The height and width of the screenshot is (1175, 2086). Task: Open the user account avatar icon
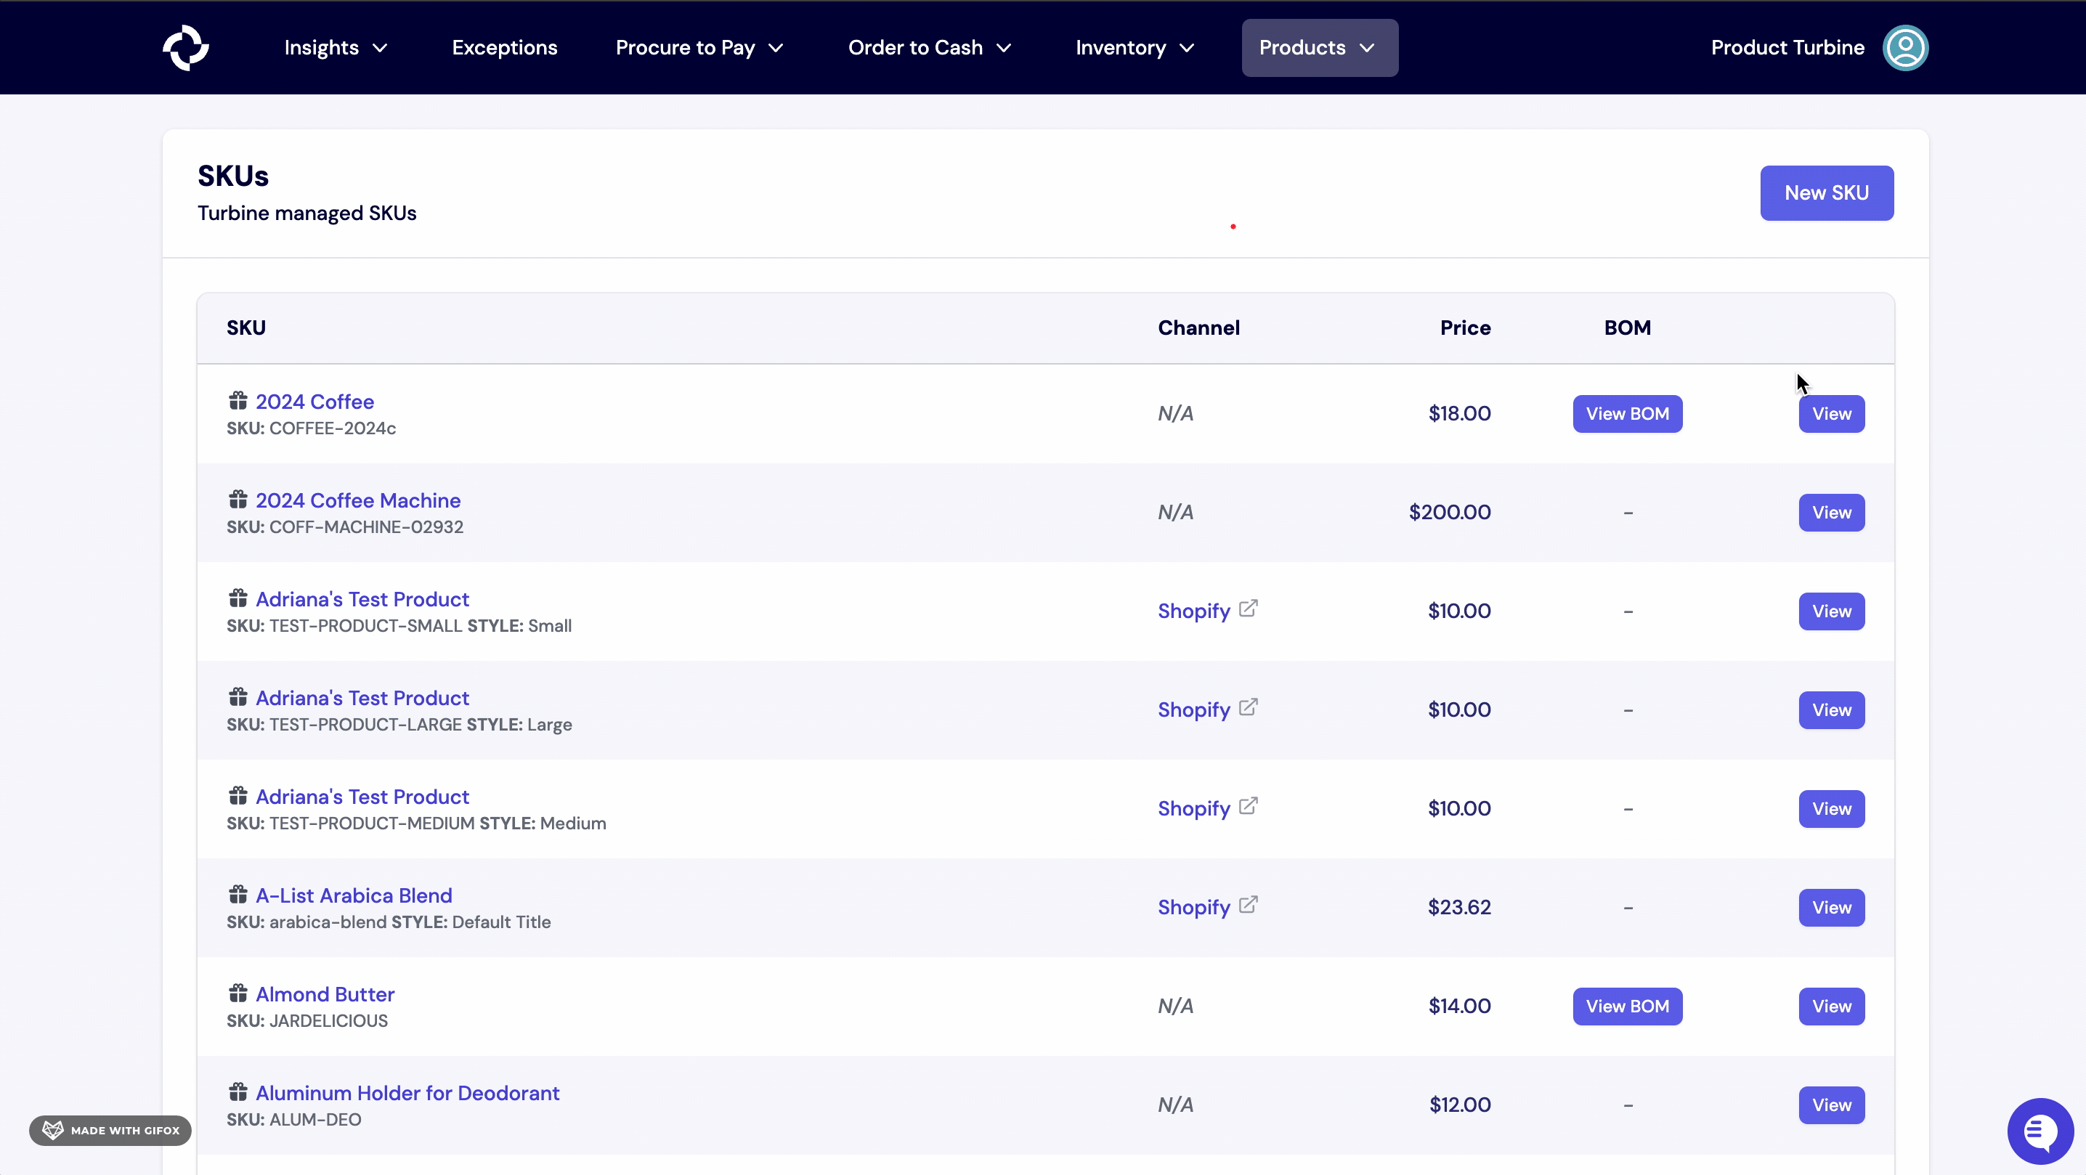pyautogui.click(x=1905, y=48)
